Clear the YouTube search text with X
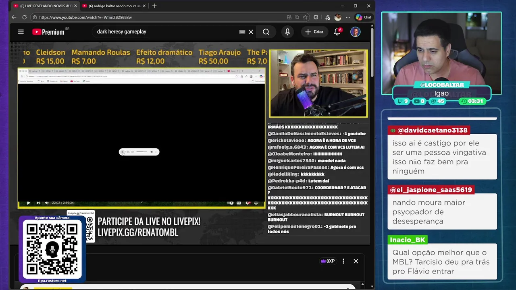Viewport: 516px width, 290px height. tap(251, 32)
